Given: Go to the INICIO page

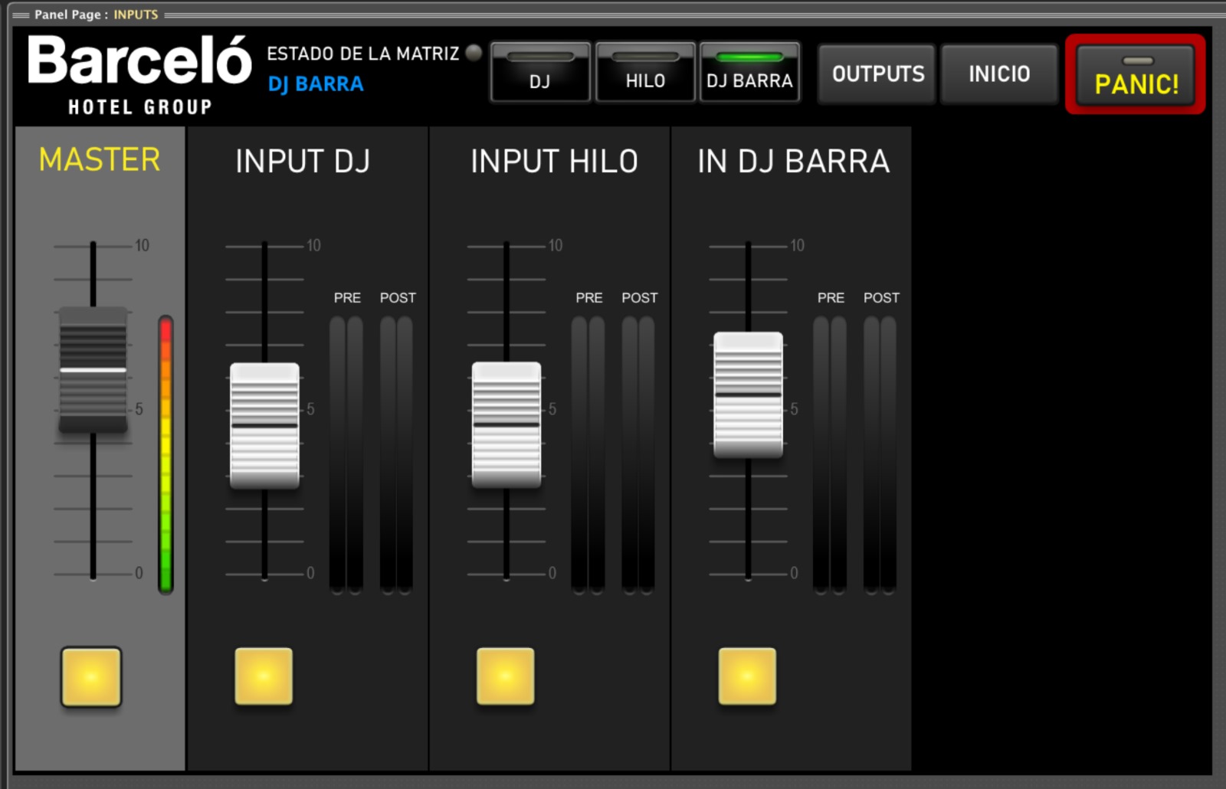Looking at the screenshot, I should click(x=998, y=74).
